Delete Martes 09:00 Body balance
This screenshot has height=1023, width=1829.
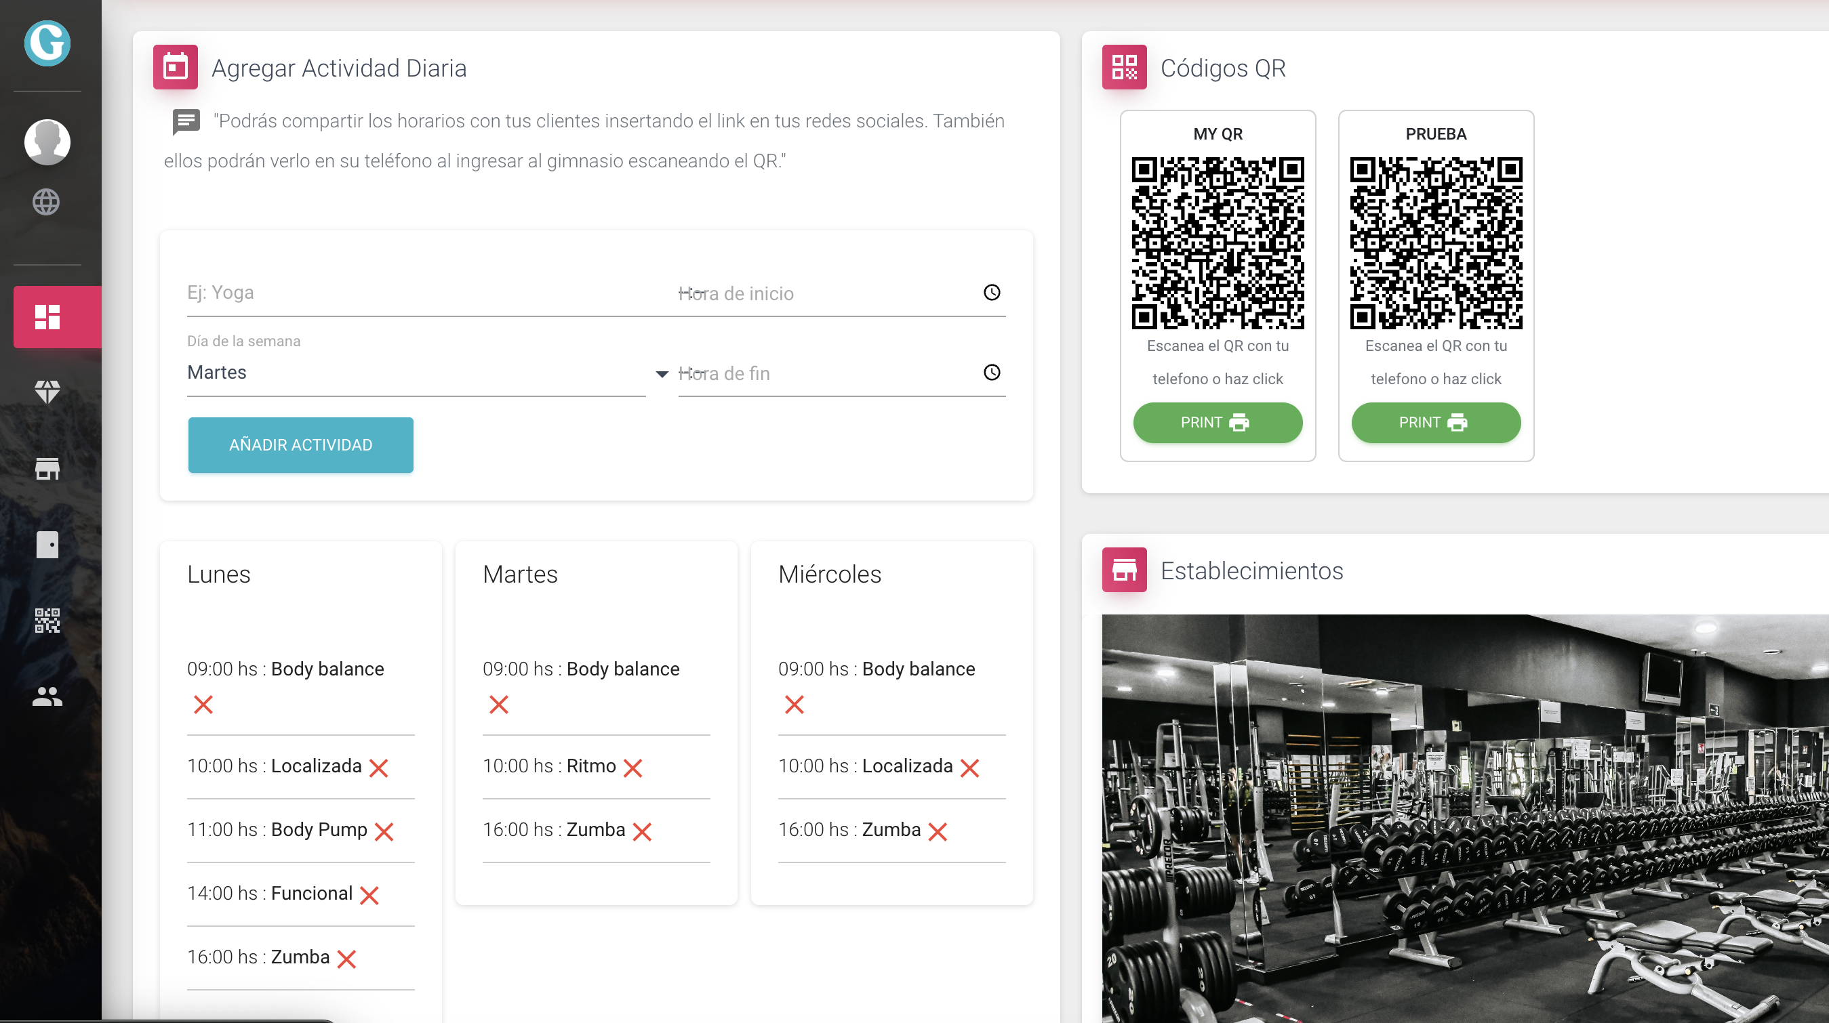point(499,705)
